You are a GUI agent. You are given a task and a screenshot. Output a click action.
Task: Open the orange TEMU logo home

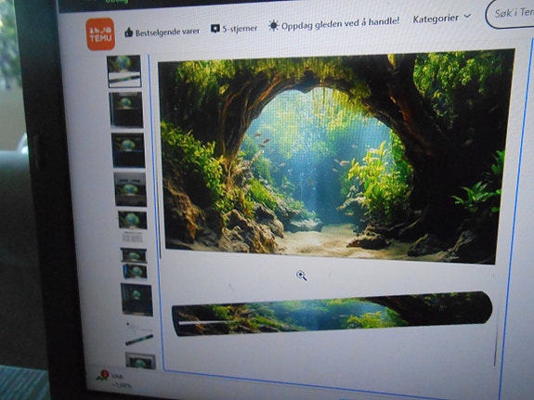100,34
